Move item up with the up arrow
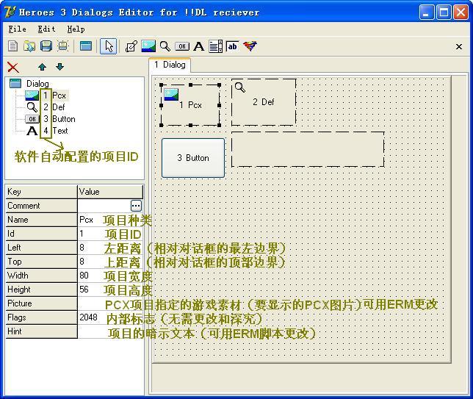 (x=43, y=67)
